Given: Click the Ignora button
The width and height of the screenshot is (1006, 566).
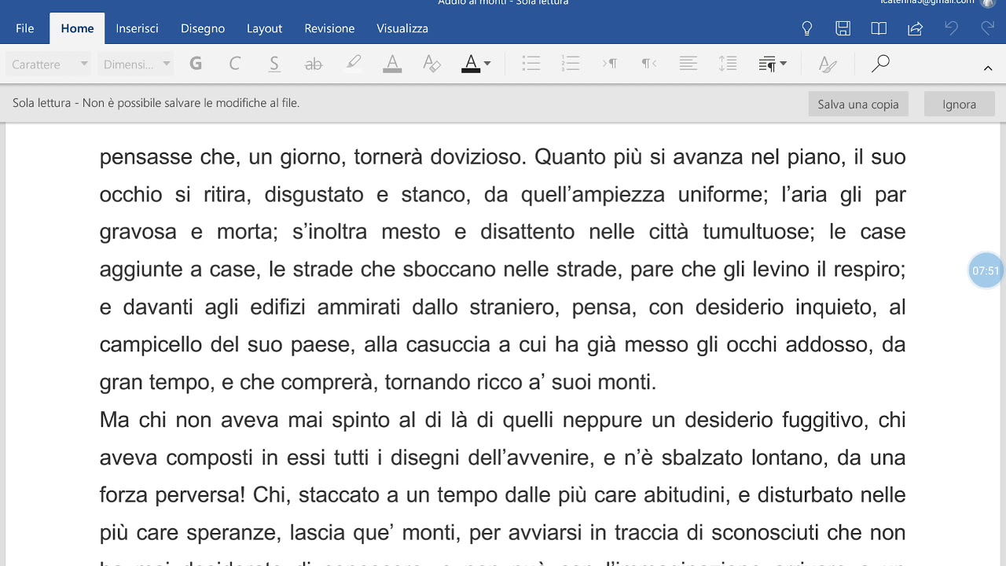Looking at the screenshot, I should tap(959, 104).
